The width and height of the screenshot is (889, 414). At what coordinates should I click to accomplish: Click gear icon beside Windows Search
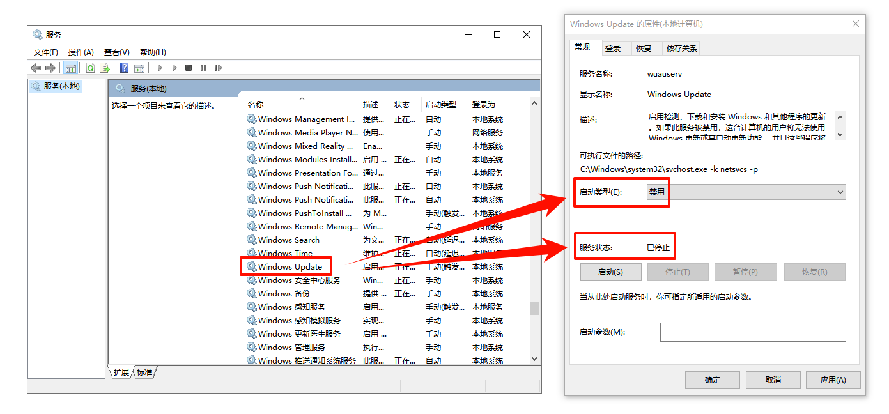click(252, 240)
